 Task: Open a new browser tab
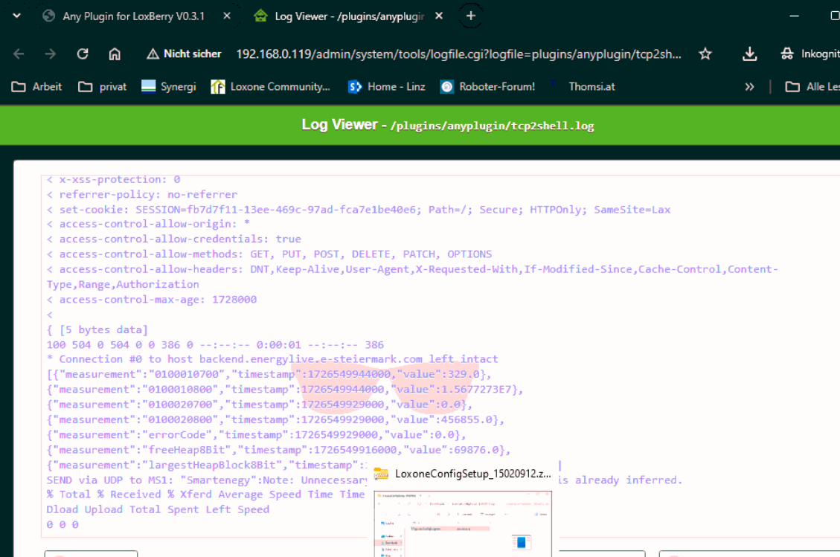(470, 16)
